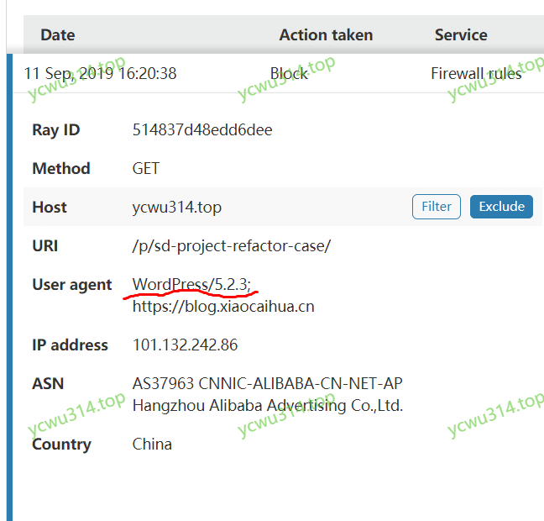Screen dimensions: 544x521
Task: Click the Action taken column header
Action: 326,35
